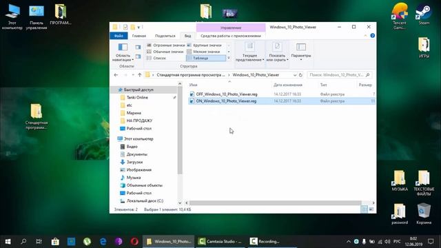Switch to details view status bar icon
This screenshot has height=248, width=441.
(x=364, y=209)
